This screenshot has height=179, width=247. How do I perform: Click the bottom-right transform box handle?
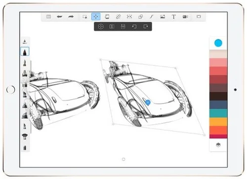point(205,135)
